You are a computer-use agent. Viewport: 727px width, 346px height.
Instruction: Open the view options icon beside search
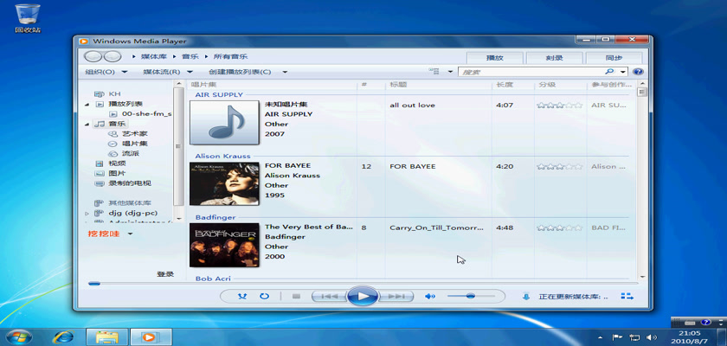click(434, 72)
